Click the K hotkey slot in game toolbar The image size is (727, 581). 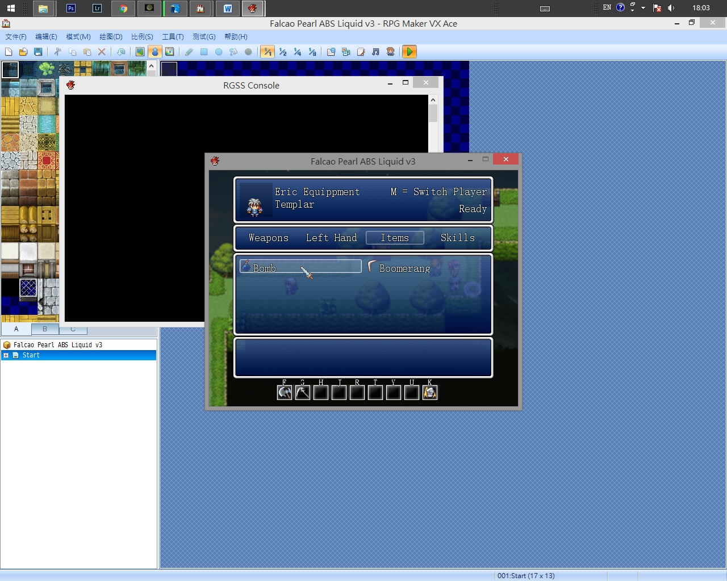tap(430, 392)
